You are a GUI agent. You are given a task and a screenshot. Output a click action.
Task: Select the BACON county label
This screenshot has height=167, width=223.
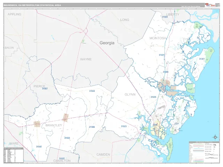[9, 48]
